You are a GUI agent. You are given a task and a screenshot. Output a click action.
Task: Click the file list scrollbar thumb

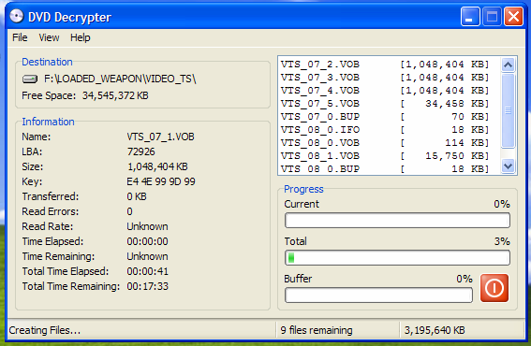pyautogui.click(x=508, y=110)
